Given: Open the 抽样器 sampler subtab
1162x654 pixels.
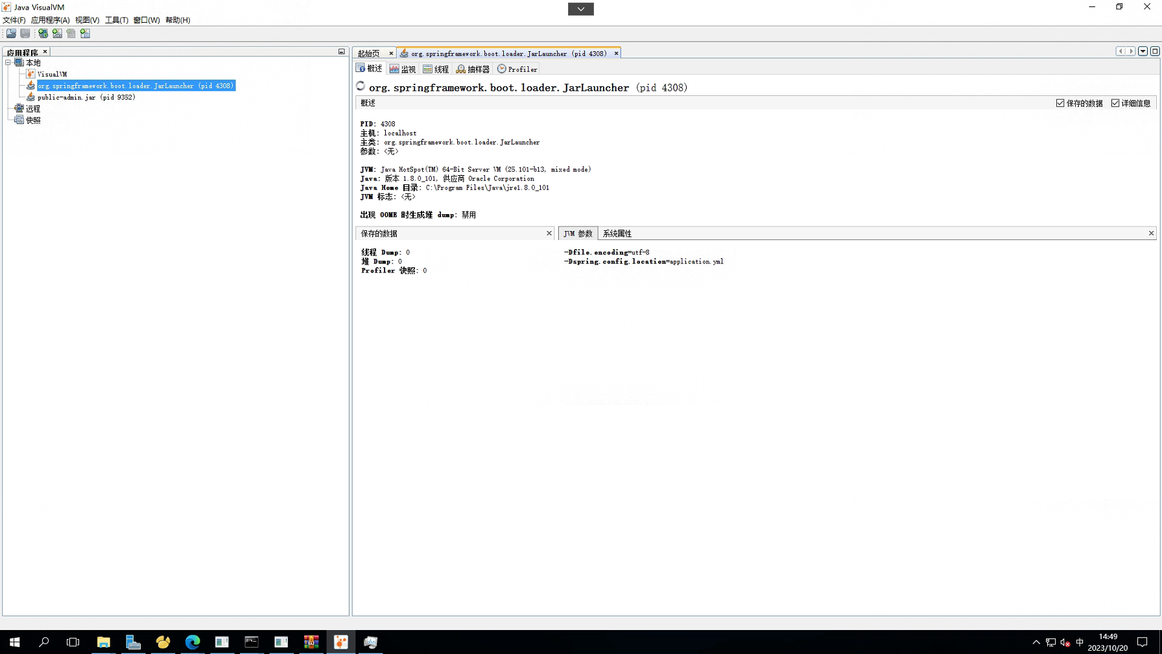Looking at the screenshot, I should click(x=473, y=69).
